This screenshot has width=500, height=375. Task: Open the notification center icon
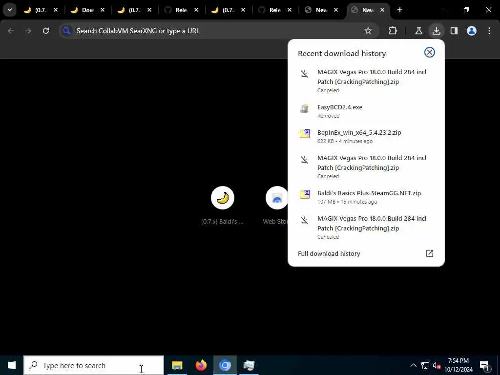coord(485,365)
